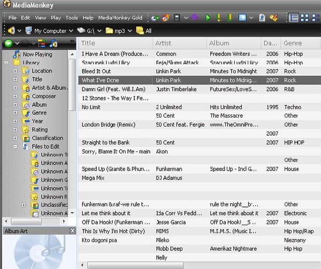Click the green arrow disc toolbar icon
The image size is (321, 269).
pos(155,18)
